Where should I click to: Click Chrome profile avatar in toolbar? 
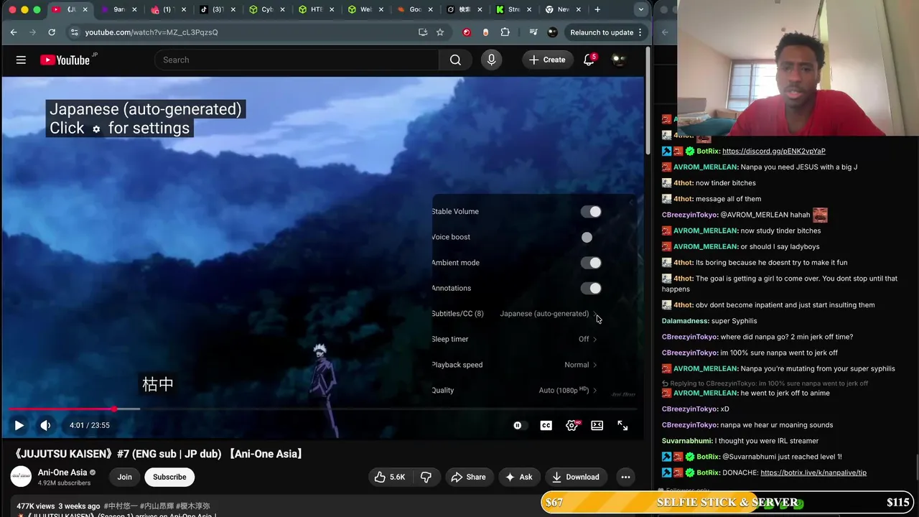tap(552, 32)
